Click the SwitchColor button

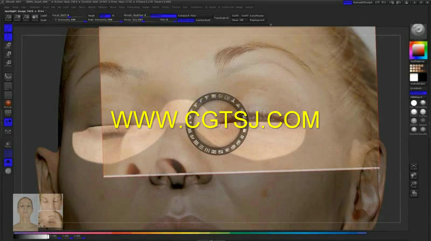418,84
